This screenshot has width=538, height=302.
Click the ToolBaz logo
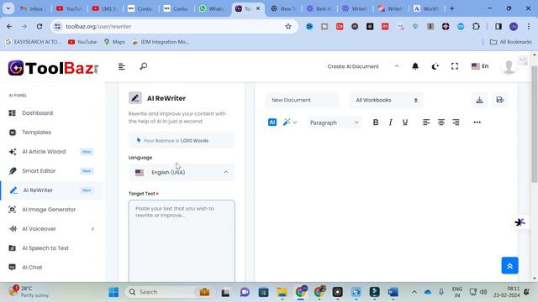click(54, 68)
